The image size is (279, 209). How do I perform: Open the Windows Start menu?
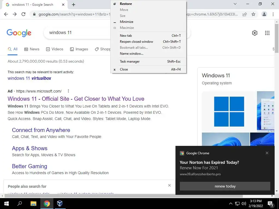point(7,204)
